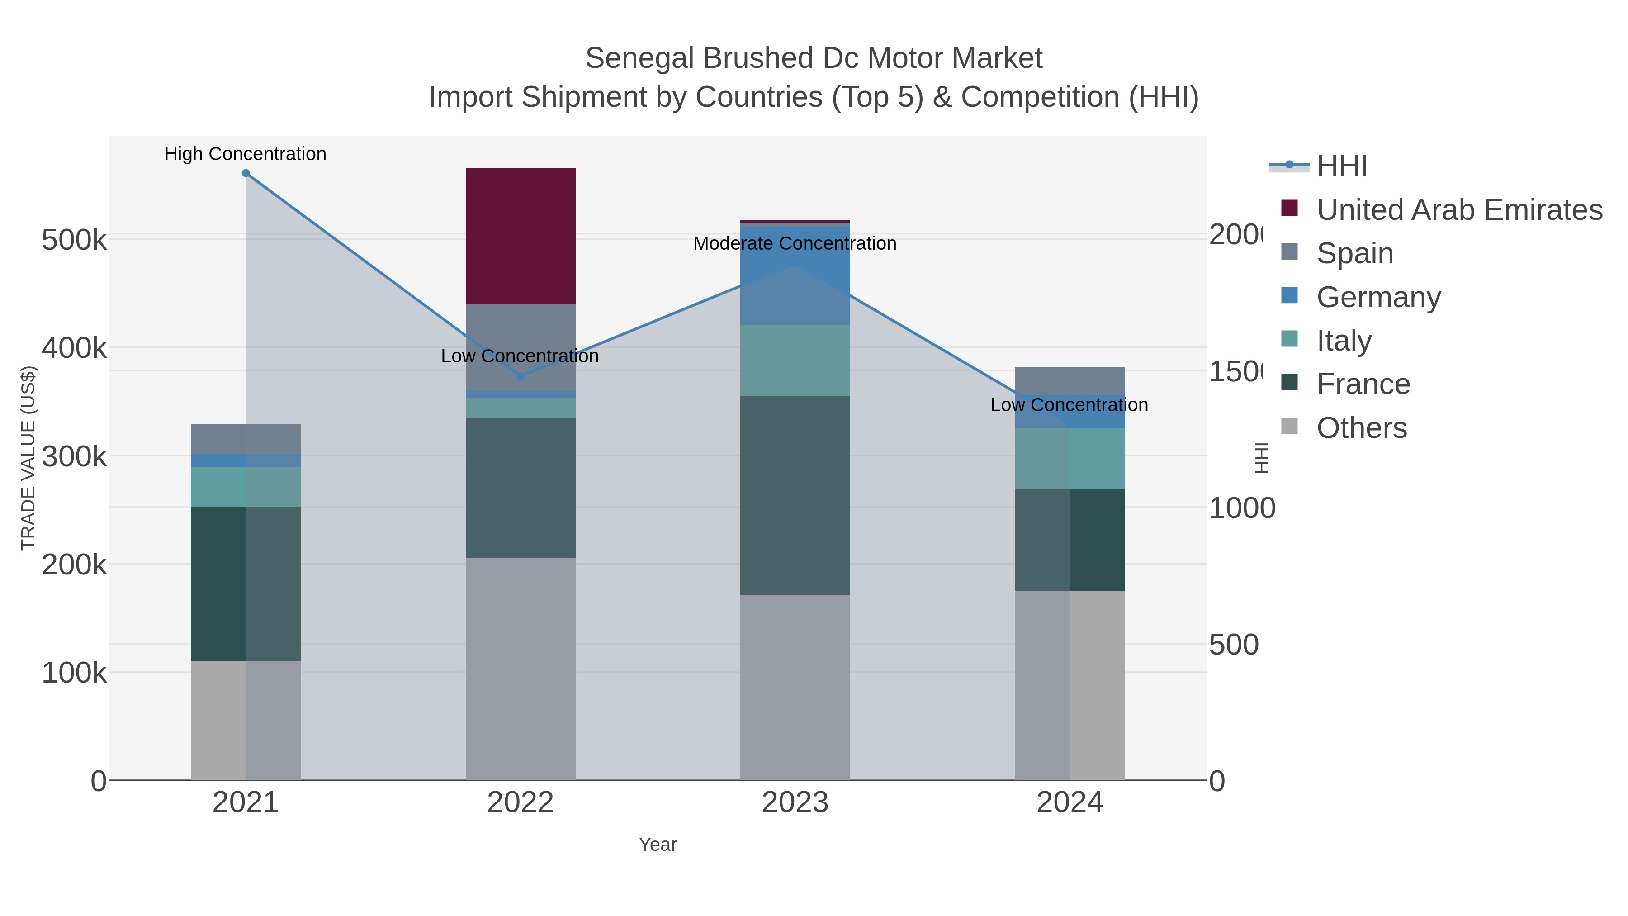Click the TRADE VALUE (US$) axis title
This screenshot has width=1628, height=916.
28,458
